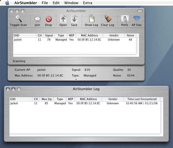Join the selected network
This screenshot has height=148, width=173.
[37, 19]
